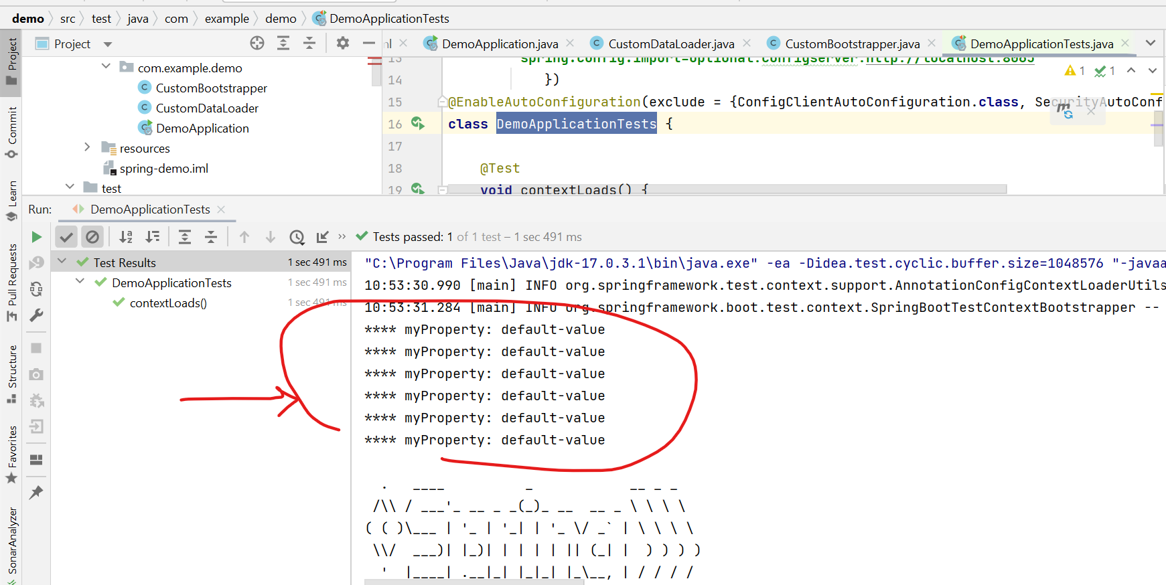Select DemoApplicationTests.java editor tab

pos(1041,44)
